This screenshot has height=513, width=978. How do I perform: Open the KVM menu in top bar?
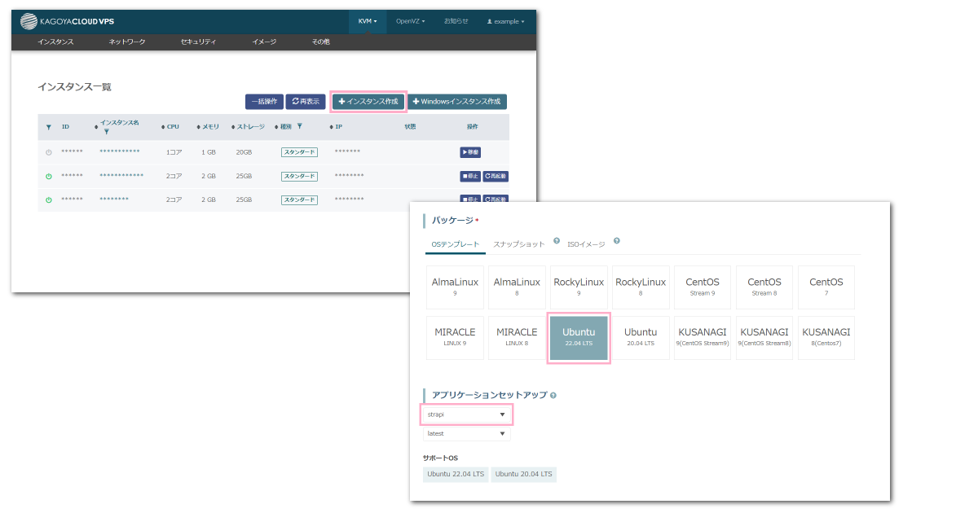coord(368,21)
